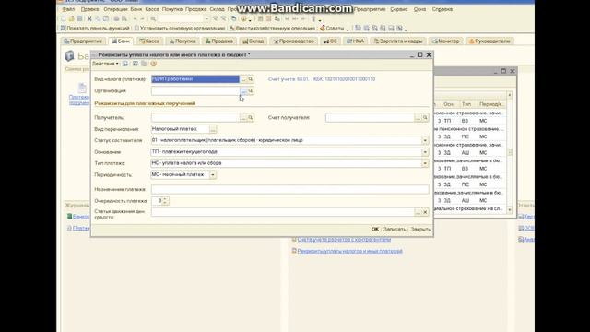590x332 pixels.
Task: Click ellipsis button of Вид перечисления field
Action: pyautogui.click(x=213, y=129)
